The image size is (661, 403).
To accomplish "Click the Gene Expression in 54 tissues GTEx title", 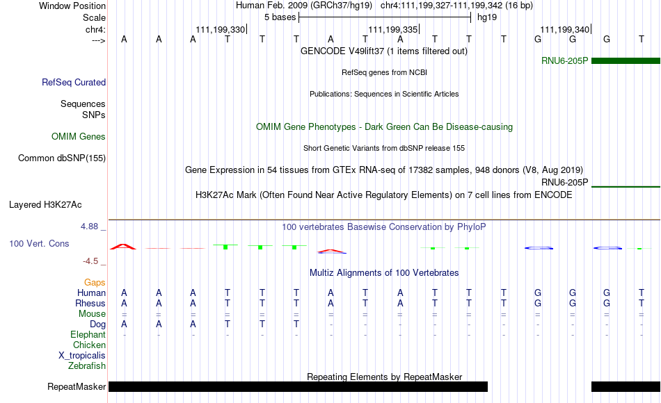I will 384,170.
